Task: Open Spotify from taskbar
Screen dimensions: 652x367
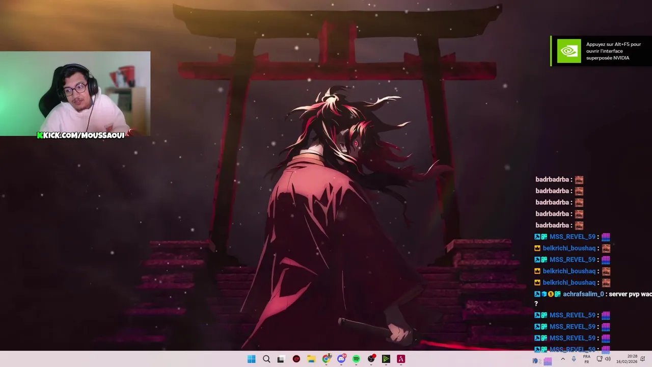Action: pyautogui.click(x=356, y=359)
